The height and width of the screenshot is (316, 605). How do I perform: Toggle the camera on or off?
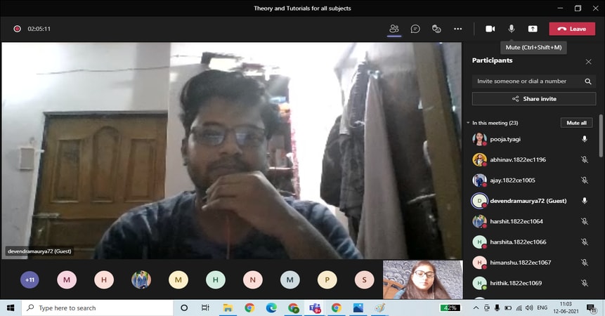(x=490, y=29)
